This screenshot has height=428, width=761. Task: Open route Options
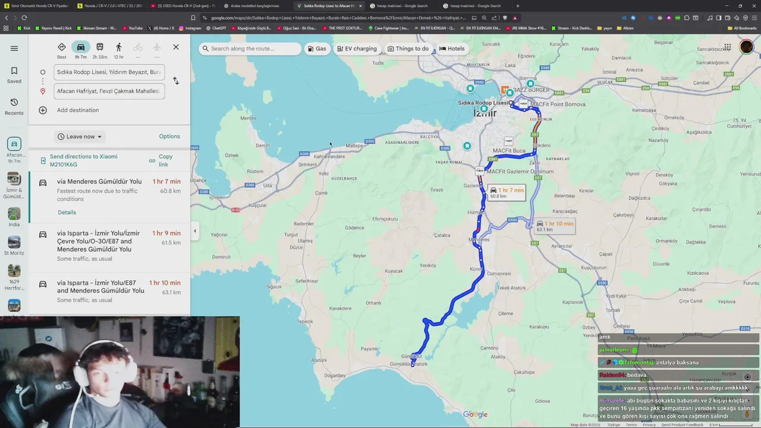coord(169,137)
